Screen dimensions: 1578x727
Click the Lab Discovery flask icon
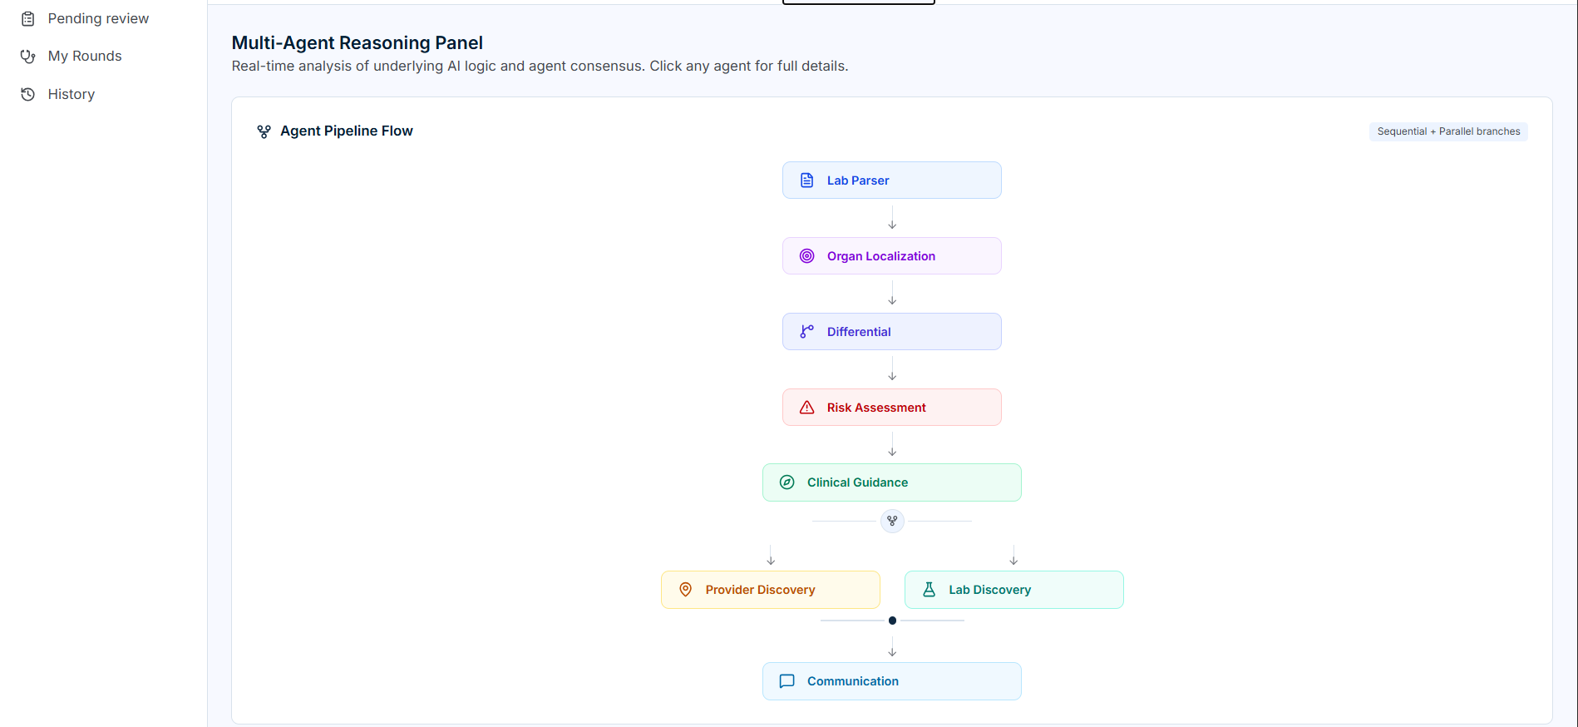click(x=929, y=590)
